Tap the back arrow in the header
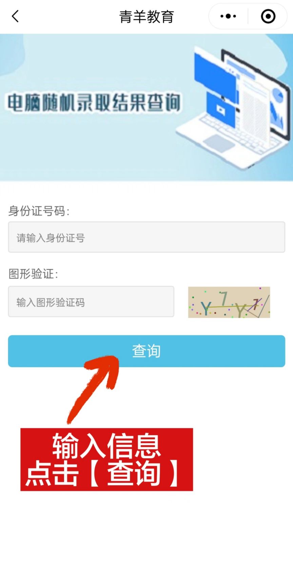The width and height of the screenshot is (293, 567). click(15, 16)
